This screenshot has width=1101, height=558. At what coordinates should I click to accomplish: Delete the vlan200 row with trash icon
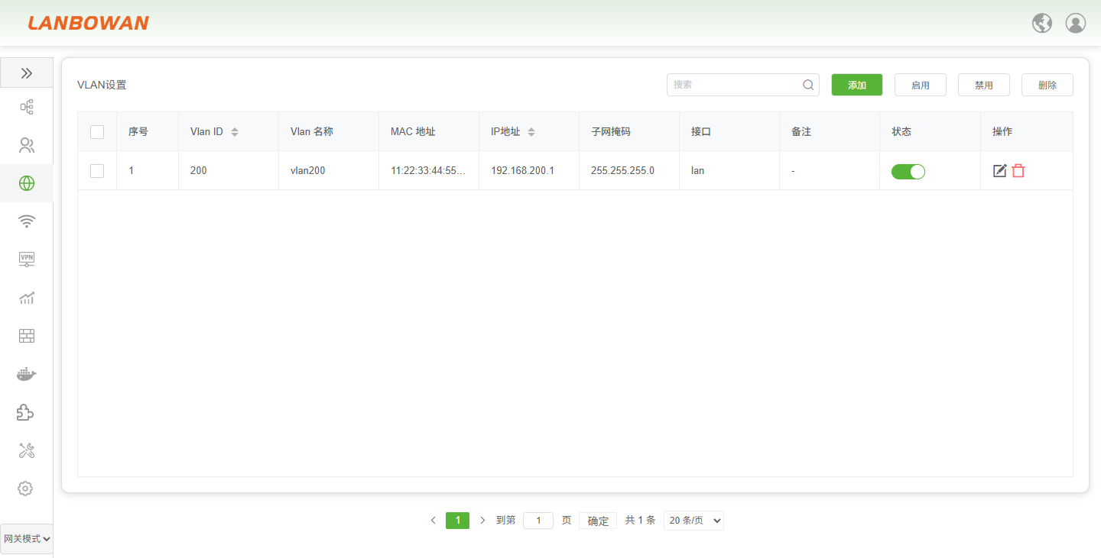pos(1018,171)
